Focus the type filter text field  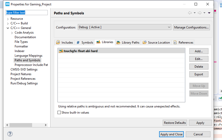[x=26, y=13]
